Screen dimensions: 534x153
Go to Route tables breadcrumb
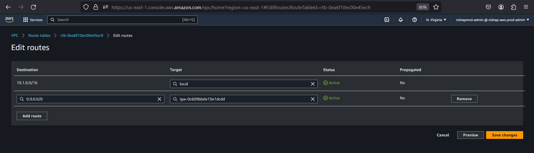[x=39, y=35]
